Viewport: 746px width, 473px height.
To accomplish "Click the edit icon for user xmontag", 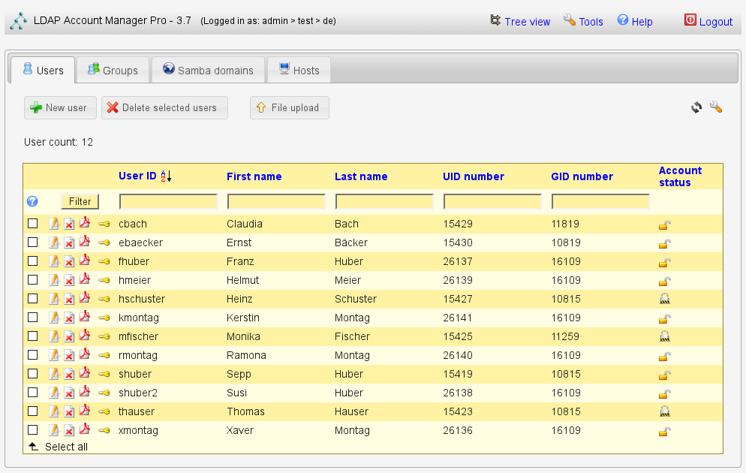I will coord(54,430).
